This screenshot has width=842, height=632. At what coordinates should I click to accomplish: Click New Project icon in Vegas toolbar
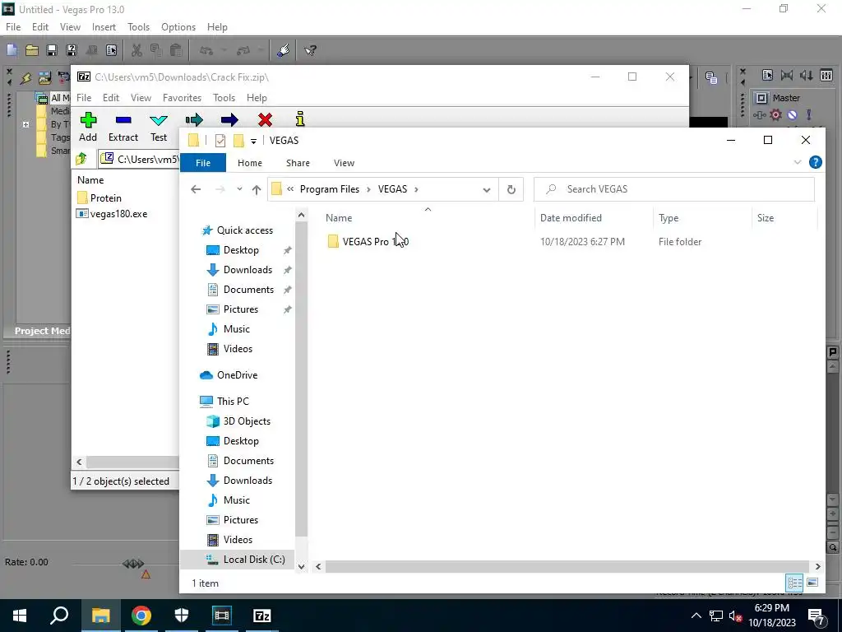pos(12,50)
